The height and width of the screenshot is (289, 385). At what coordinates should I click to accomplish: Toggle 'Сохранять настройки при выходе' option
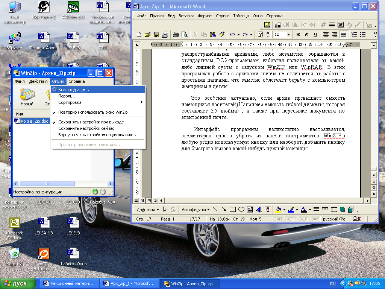click(x=98, y=122)
